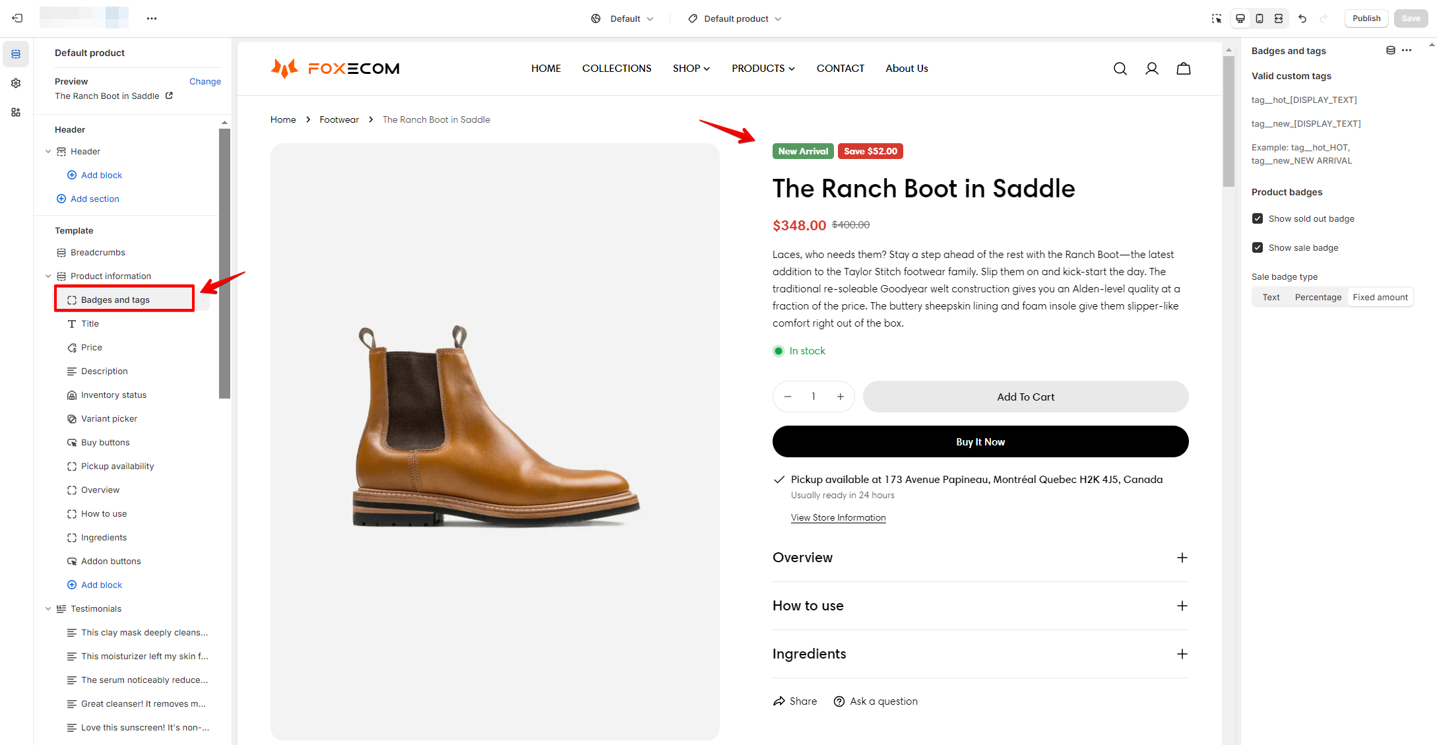Click the store account user icon
Screen dimensions: 1437x745
(x=1152, y=69)
